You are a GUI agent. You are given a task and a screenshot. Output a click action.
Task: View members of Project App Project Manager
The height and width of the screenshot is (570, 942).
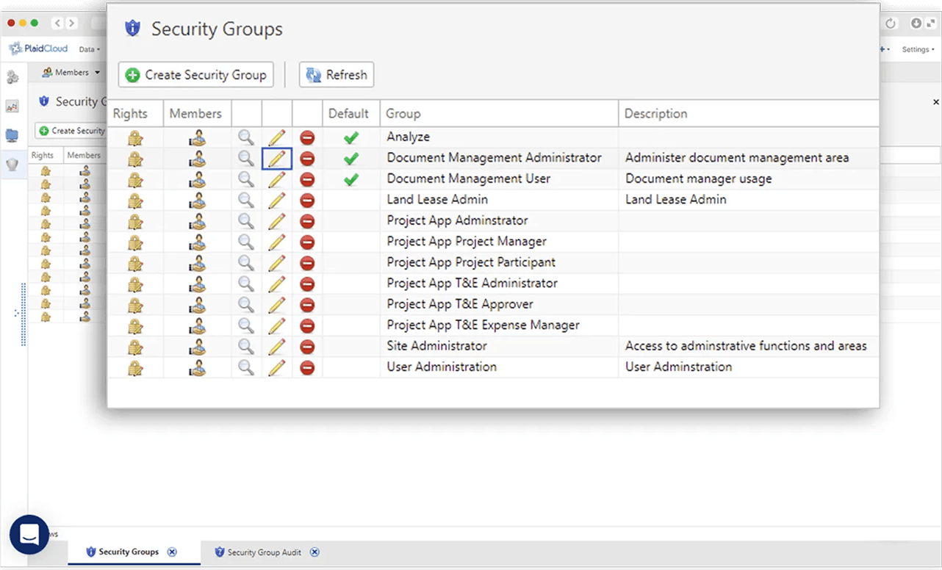pos(197,242)
